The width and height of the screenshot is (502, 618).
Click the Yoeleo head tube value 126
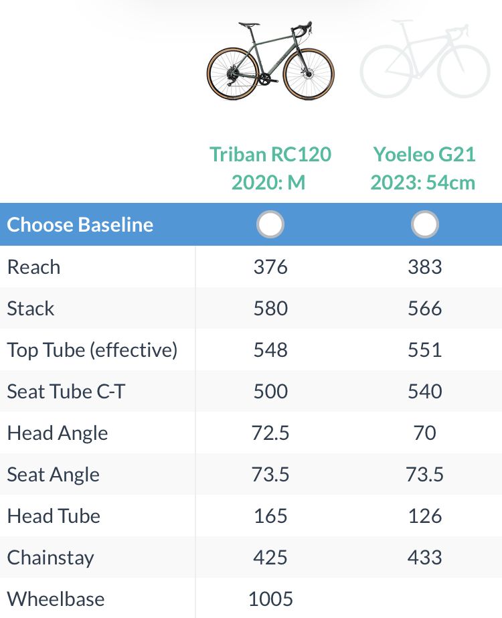425,516
